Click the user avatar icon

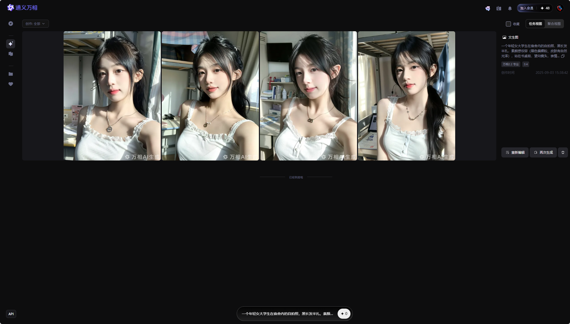coord(559,8)
